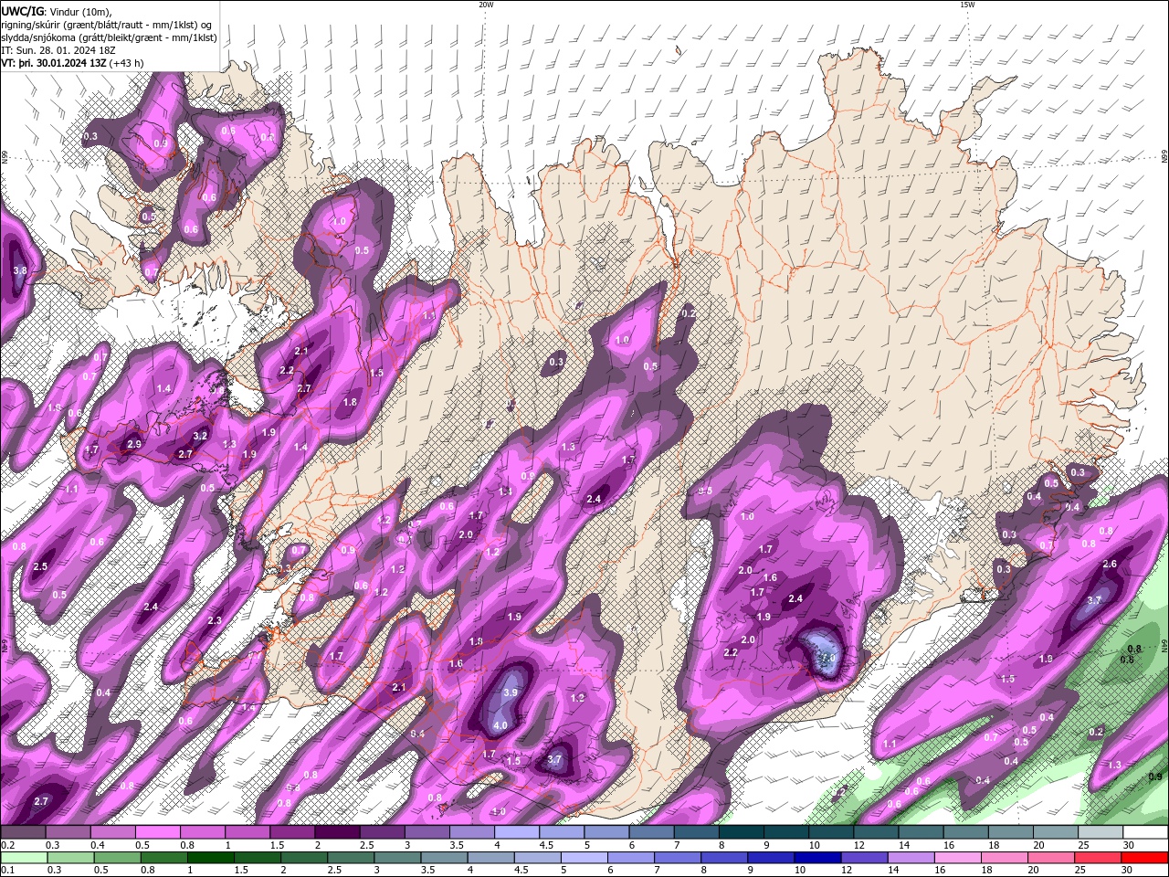Select the 0.5 pink swatch in upper legend row

tap(158, 832)
